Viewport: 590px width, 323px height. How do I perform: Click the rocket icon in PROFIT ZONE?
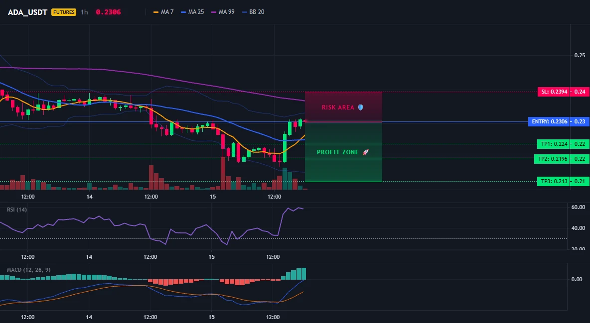coord(365,152)
